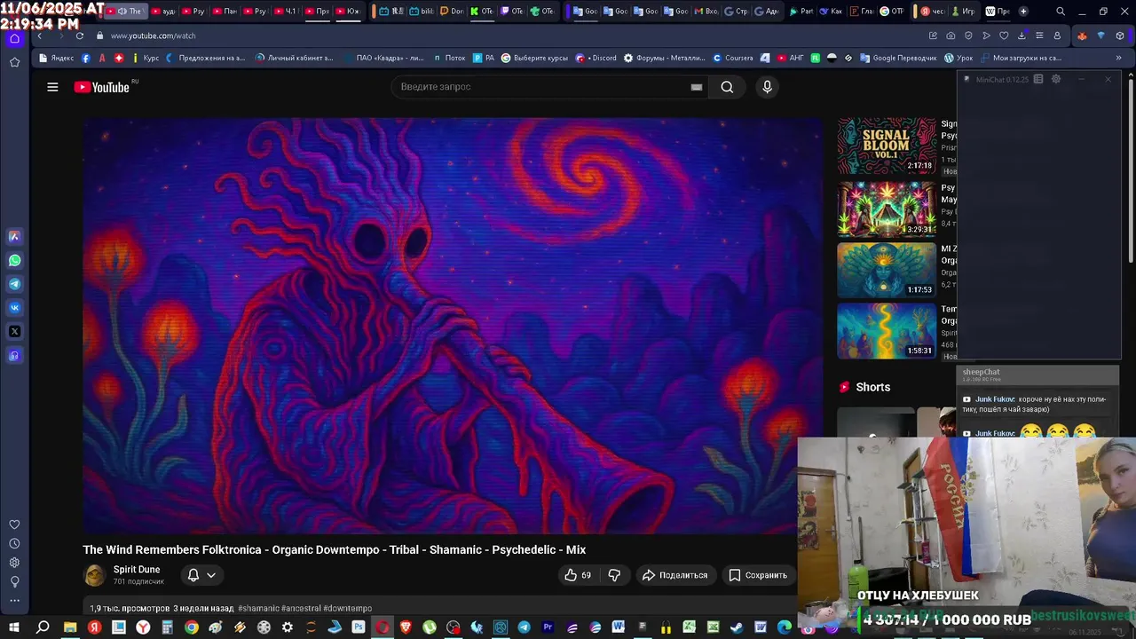Open the Discord bookmark
The height and width of the screenshot is (639, 1136).
pos(596,58)
